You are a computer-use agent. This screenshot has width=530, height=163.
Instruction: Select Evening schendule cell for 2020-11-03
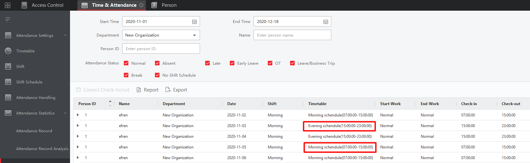click(x=340, y=126)
